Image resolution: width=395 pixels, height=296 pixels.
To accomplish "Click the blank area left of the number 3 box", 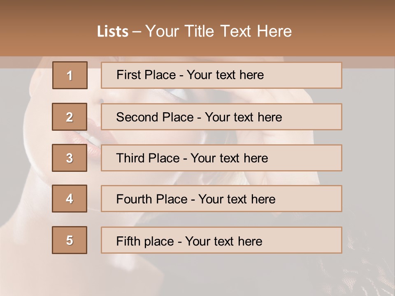I will click(x=25, y=158).
